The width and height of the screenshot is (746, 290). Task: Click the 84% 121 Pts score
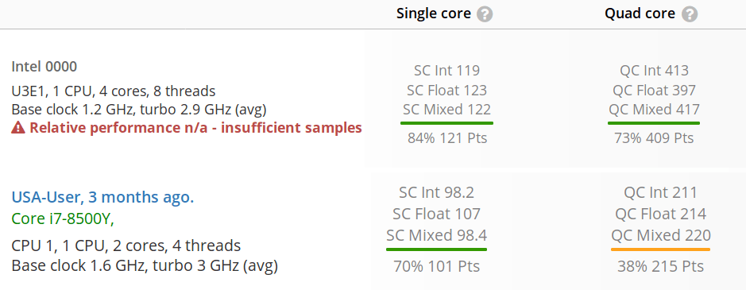pyautogui.click(x=447, y=138)
